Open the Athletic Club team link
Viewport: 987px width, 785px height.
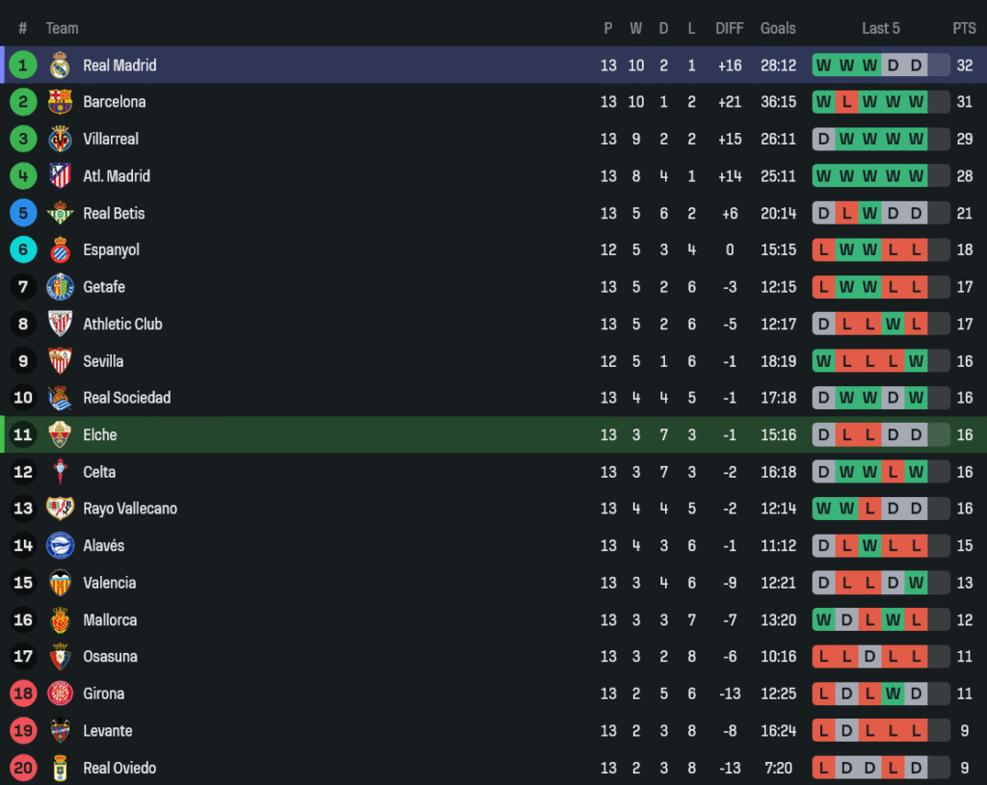tap(122, 325)
